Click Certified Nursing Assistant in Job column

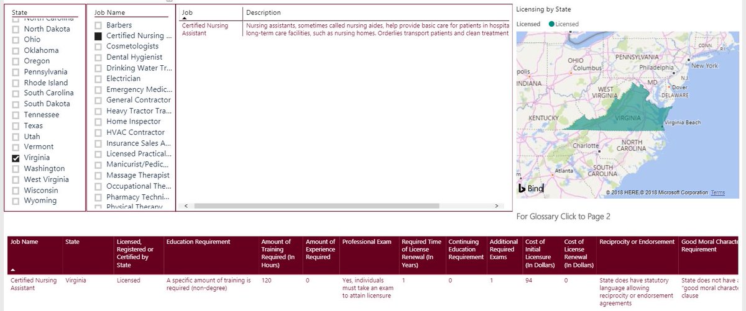205,29
